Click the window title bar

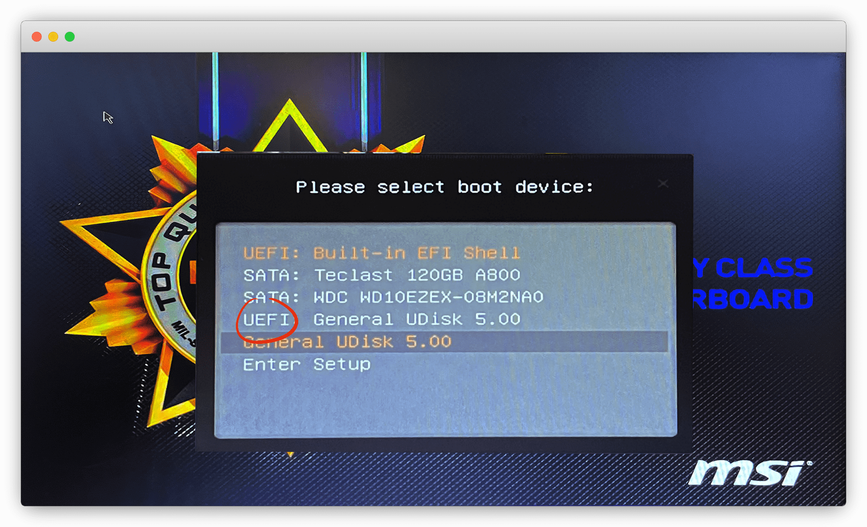[433, 37]
